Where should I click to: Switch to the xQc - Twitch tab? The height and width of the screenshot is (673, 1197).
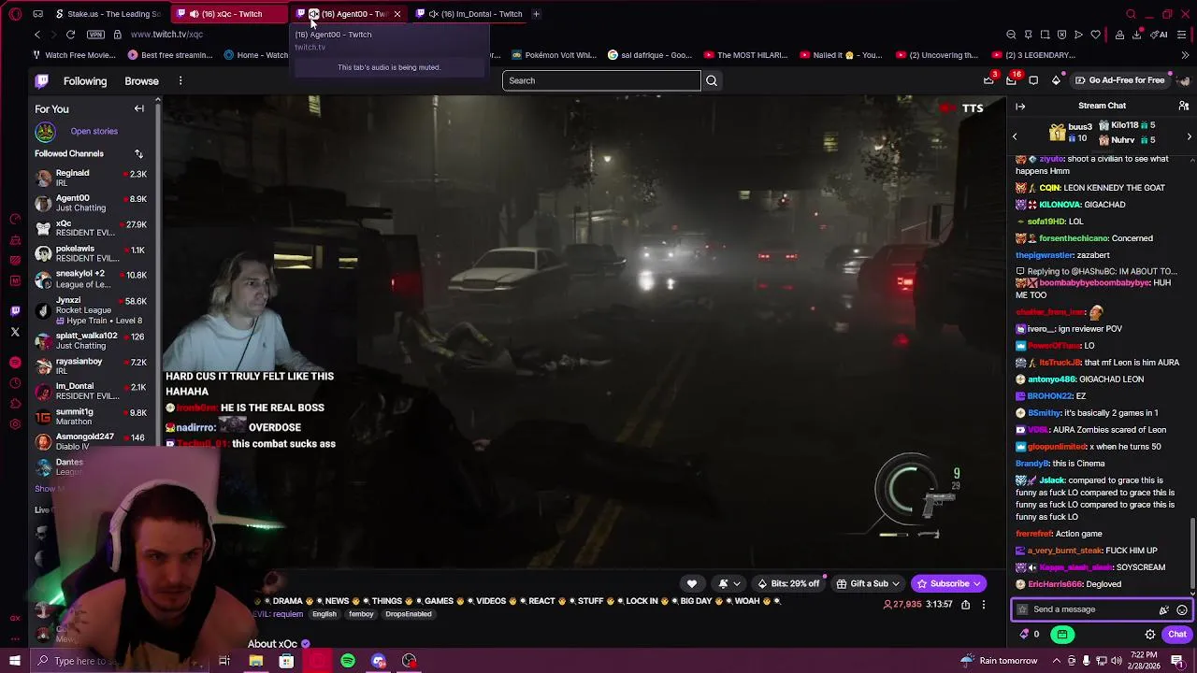click(x=229, y=14)
